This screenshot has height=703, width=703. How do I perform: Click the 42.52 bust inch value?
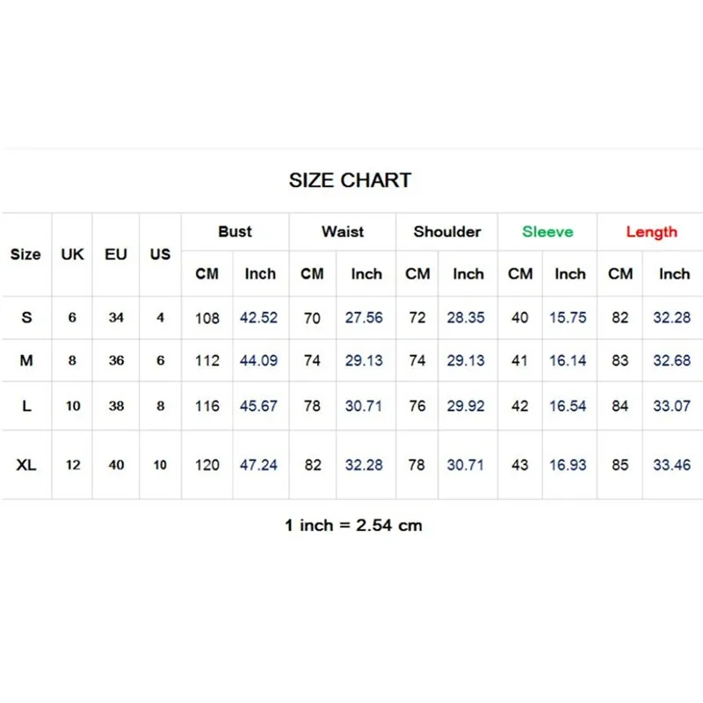[x=258, y=317]
